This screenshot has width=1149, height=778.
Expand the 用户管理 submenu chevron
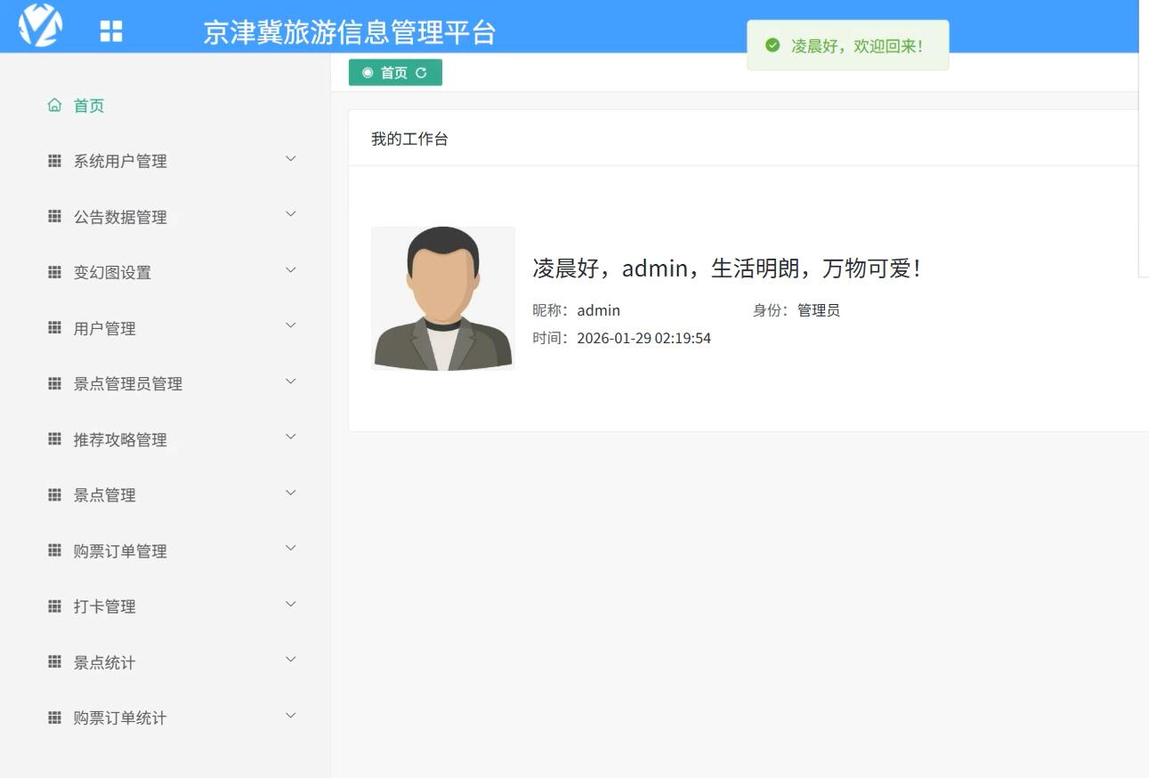(290, 326)
